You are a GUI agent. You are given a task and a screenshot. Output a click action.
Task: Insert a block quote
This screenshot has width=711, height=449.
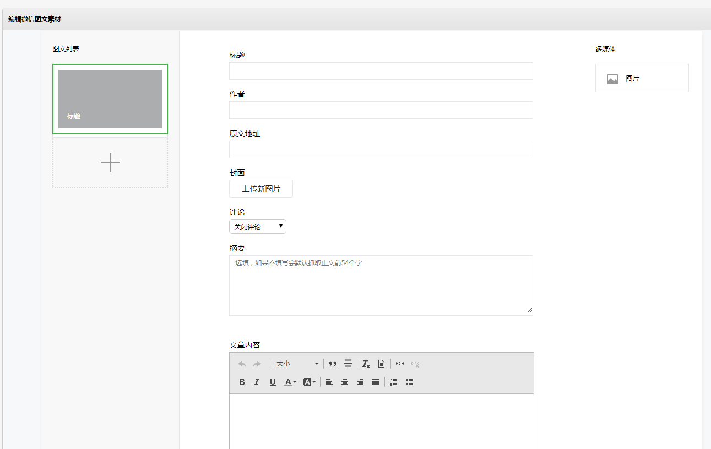333,364
